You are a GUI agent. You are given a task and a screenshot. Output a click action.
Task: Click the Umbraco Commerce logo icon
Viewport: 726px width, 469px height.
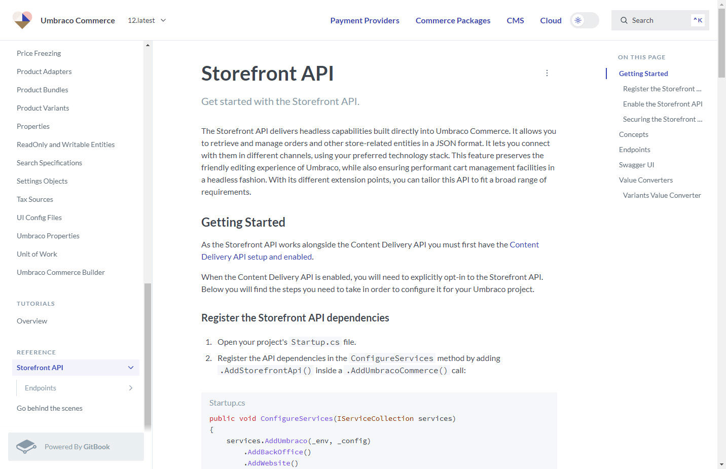22,20
